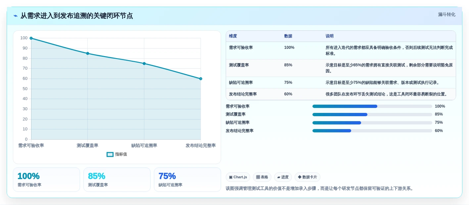Click the 表格 tag

pos(262,177)
